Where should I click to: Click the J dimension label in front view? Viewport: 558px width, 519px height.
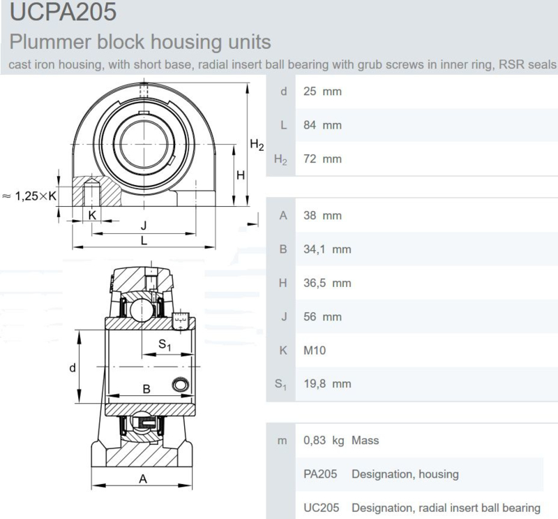pos(143,225)
